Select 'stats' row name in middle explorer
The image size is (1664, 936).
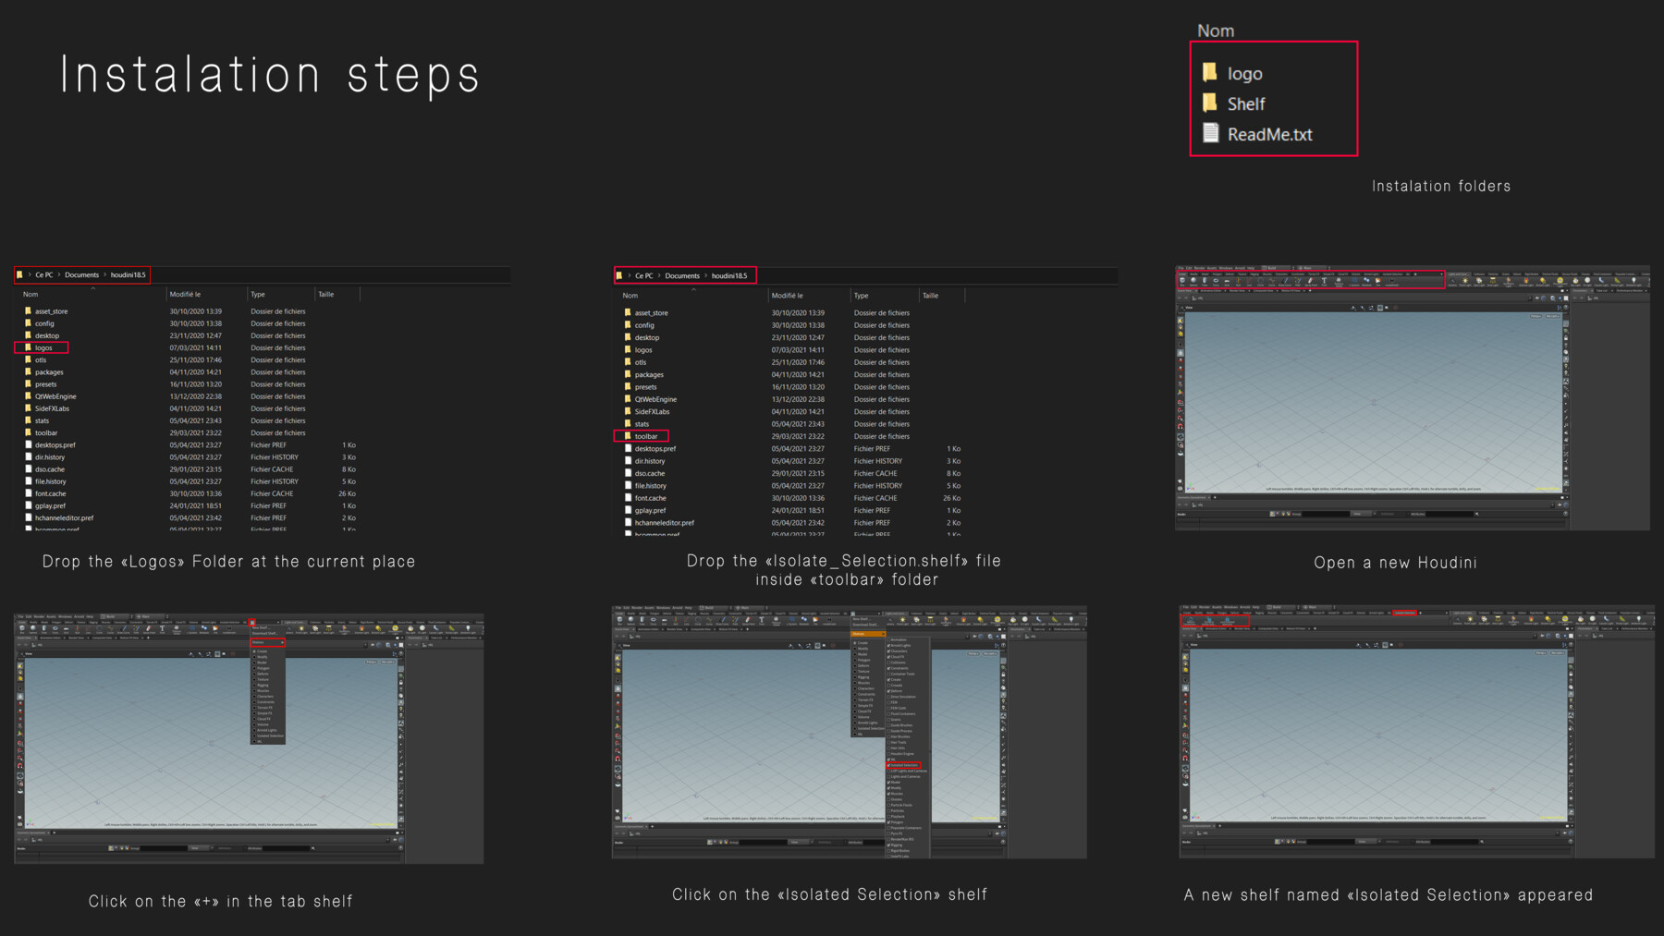[642, 423]
